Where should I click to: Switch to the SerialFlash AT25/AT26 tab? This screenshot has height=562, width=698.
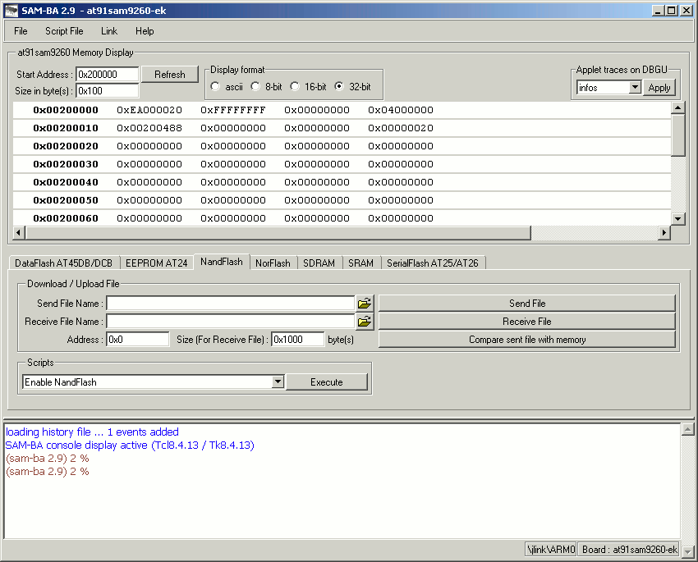click(x=433, y=263)
